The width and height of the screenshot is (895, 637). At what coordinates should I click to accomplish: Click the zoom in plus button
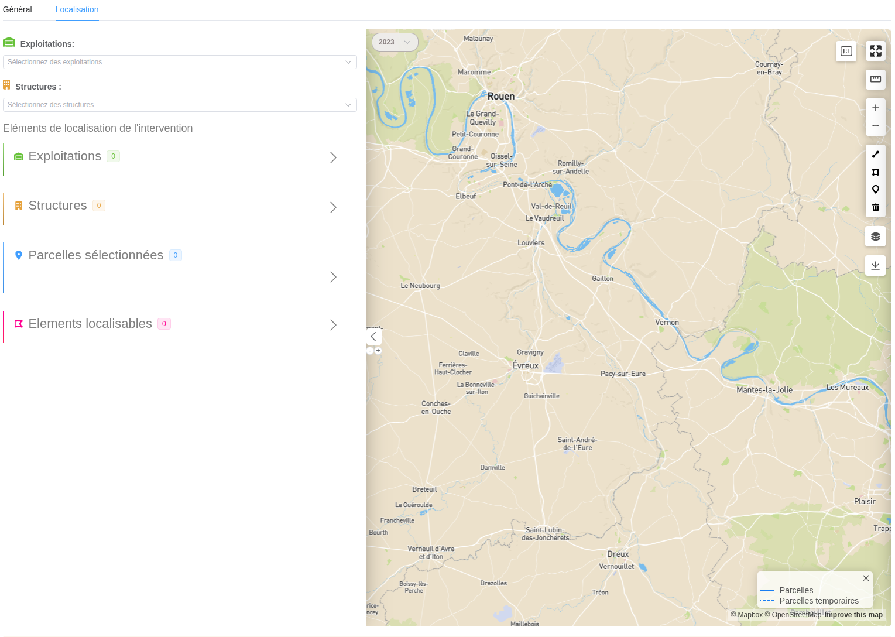point(875,108)
